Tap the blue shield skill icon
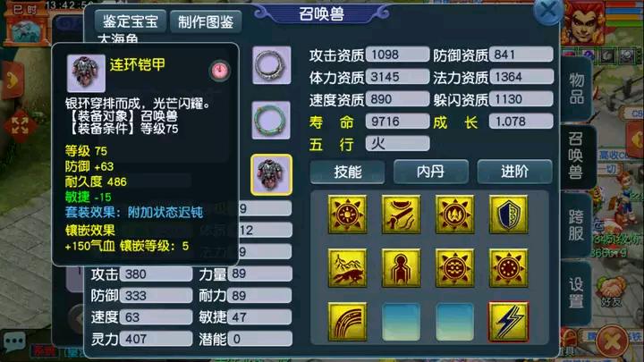This screenshot has width=644, height=362. (x=508, y=215)
